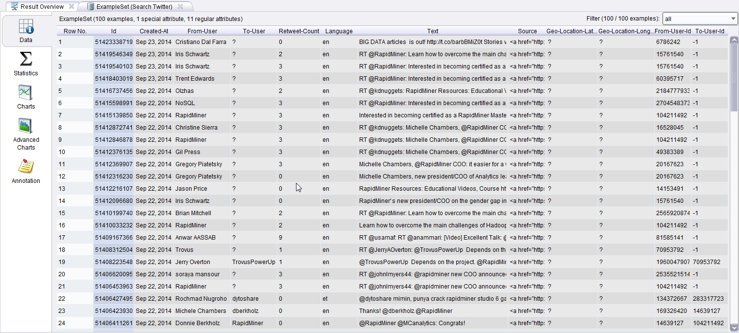Switch to the Statistics sigma view

pos(25,64)
